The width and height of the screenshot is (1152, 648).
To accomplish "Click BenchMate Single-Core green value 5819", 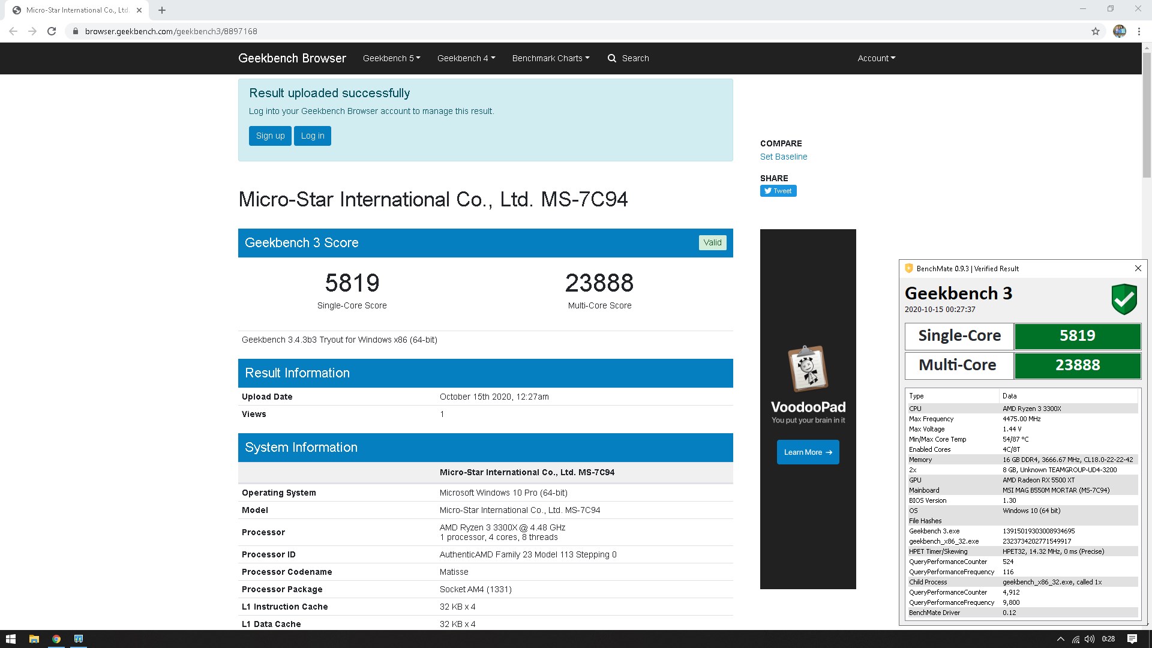I will click(x=1077, y=336).
